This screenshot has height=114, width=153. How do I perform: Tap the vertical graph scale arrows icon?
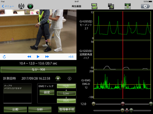pos(128,6)
